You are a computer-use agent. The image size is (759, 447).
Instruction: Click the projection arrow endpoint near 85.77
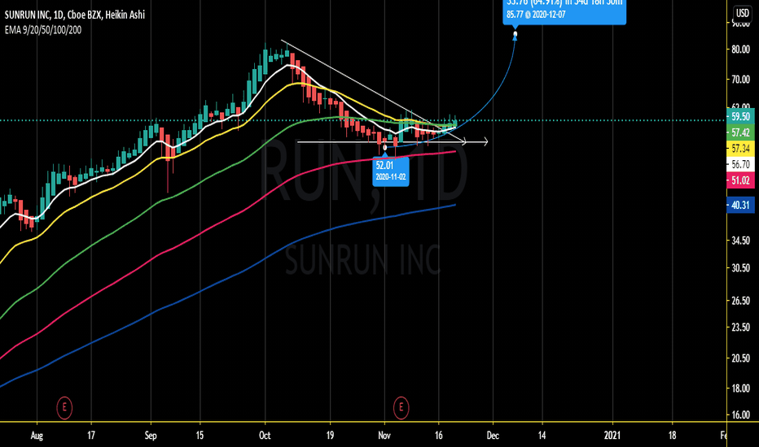(x=515, y=34)
